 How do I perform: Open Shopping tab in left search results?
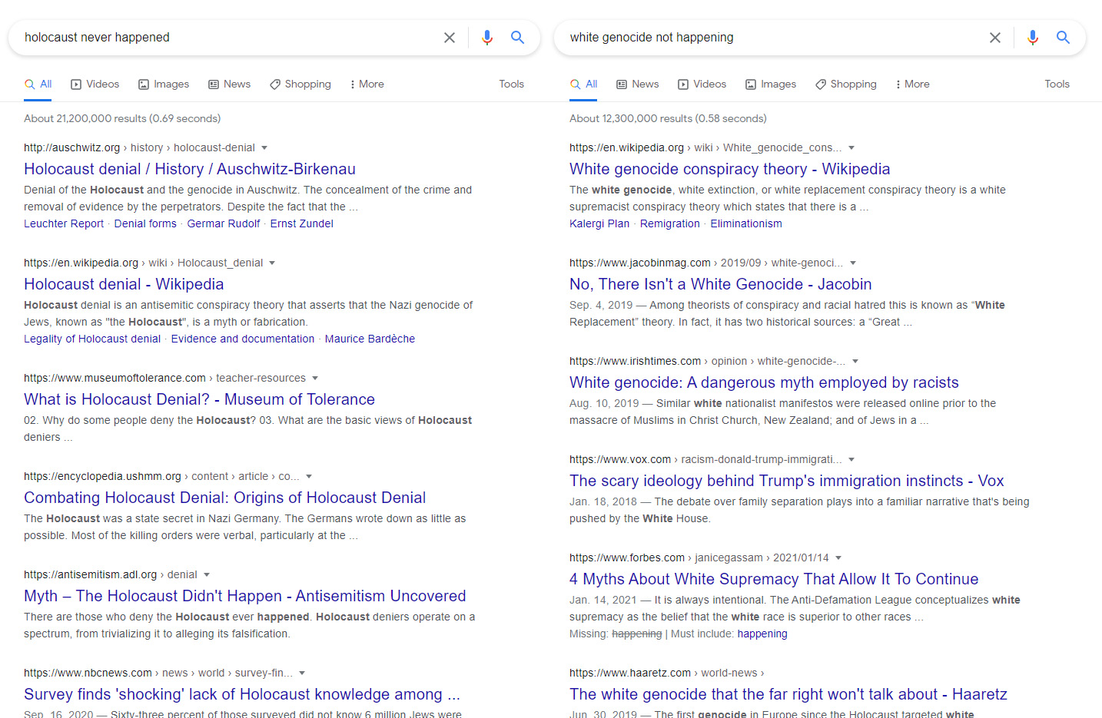(300, 84)
